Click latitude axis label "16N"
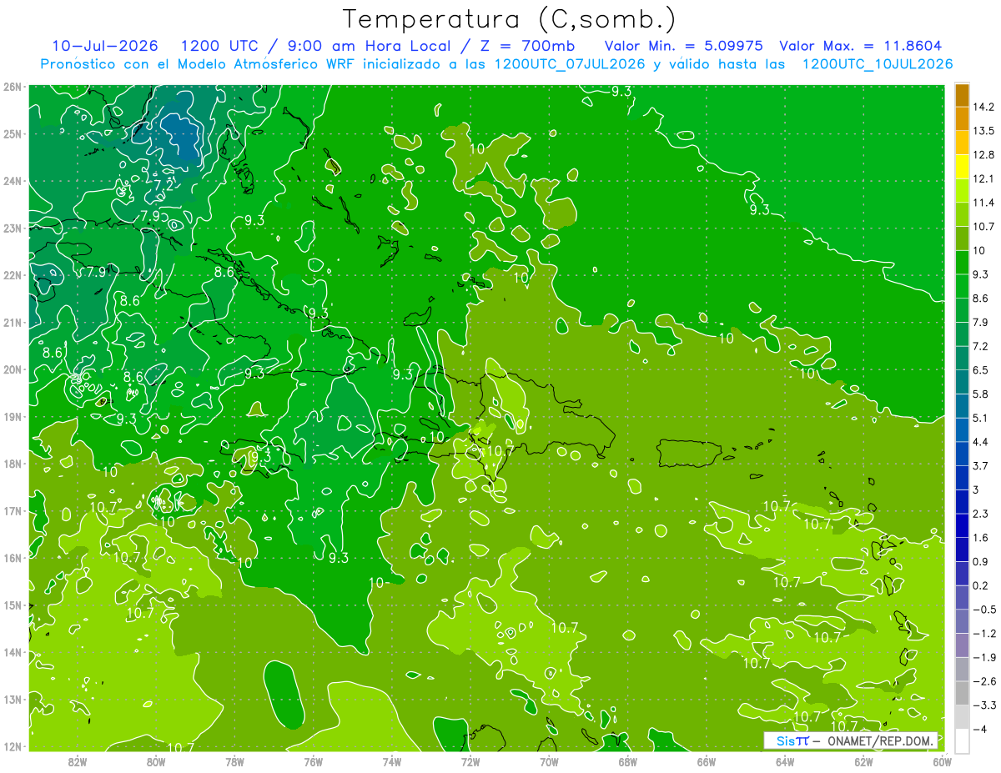This screenshot has width=1001, height=773. (x=13, y=558)
